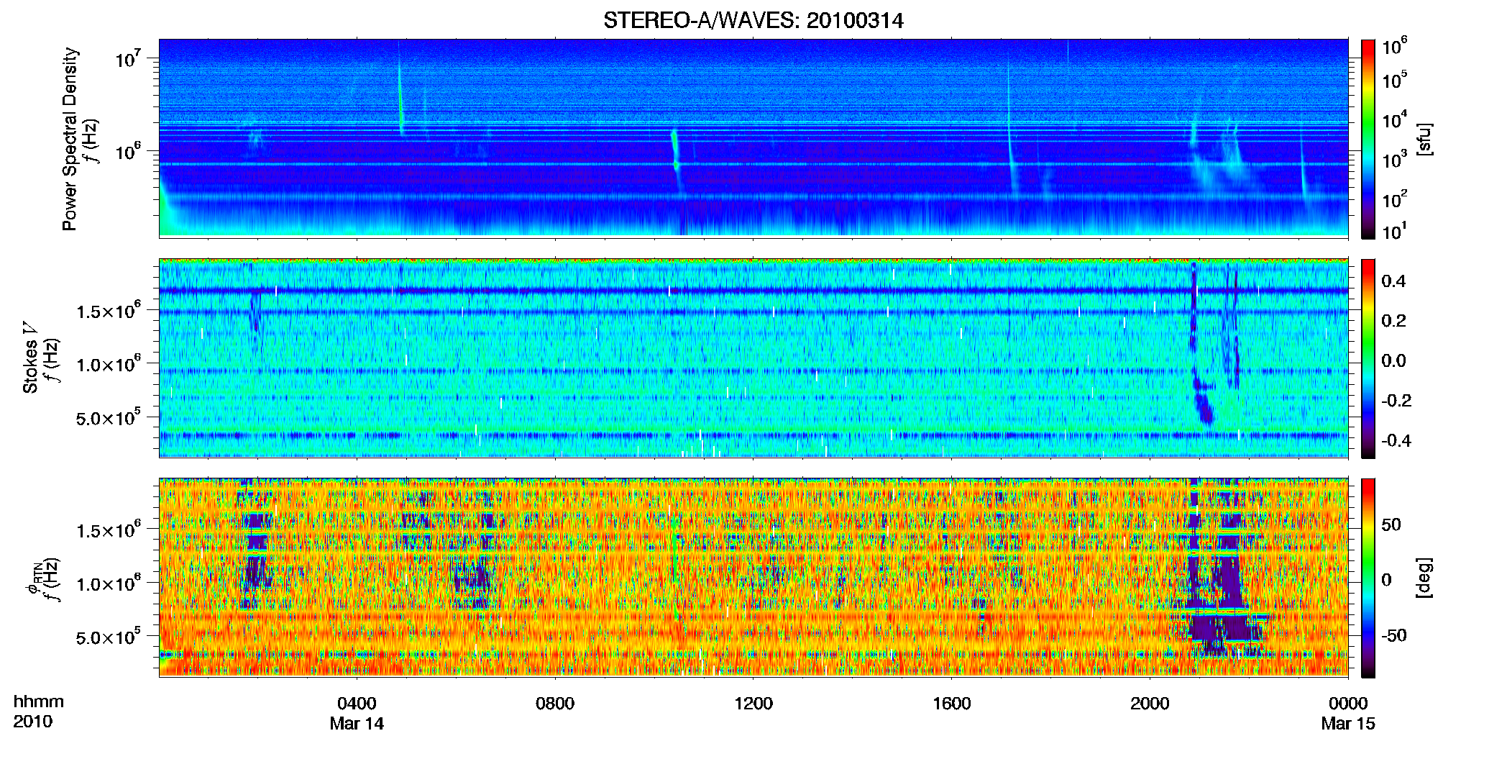Select the Power Spectral Density axis label
The height and width of the screenshot is (777, 1507).
coord(70,139)
